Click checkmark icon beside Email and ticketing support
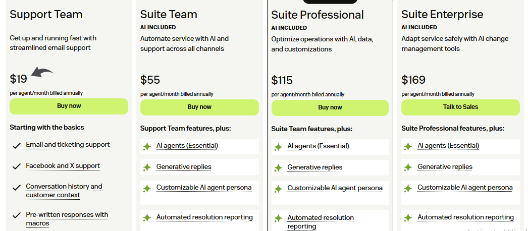 click(x=16, y=146)
